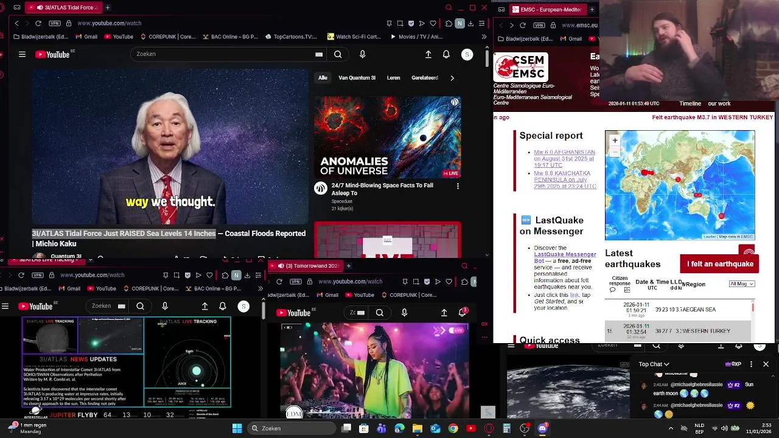Image resolution: width=779 pixels, height=438 pixels.
Task: Expand hidden bookmarks in bottom-left browser
Action: coord(260,288)
